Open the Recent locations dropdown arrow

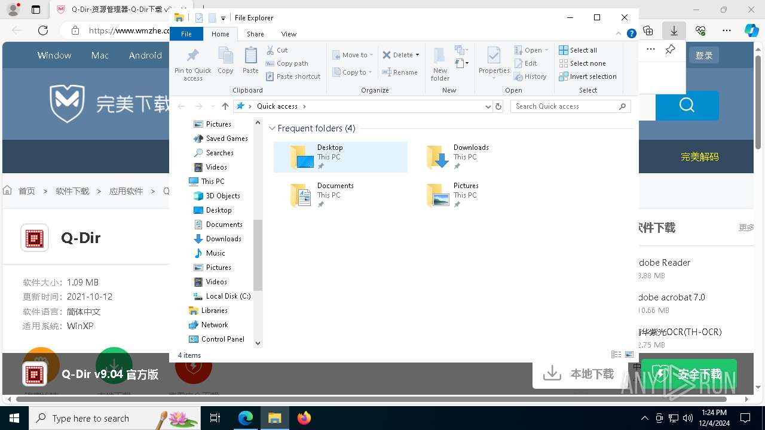212,106
